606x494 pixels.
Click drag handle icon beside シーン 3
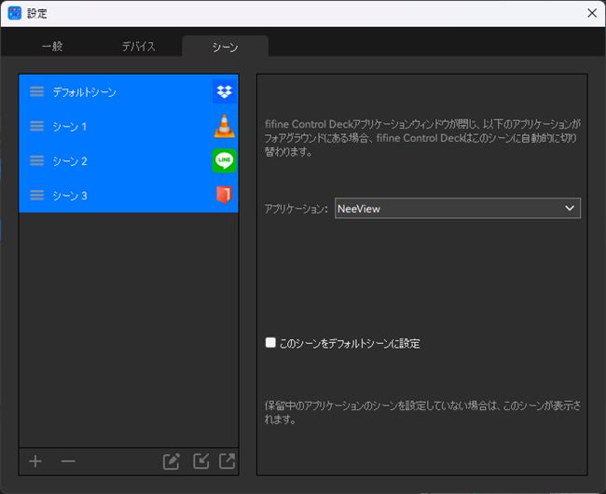point(36,196)
